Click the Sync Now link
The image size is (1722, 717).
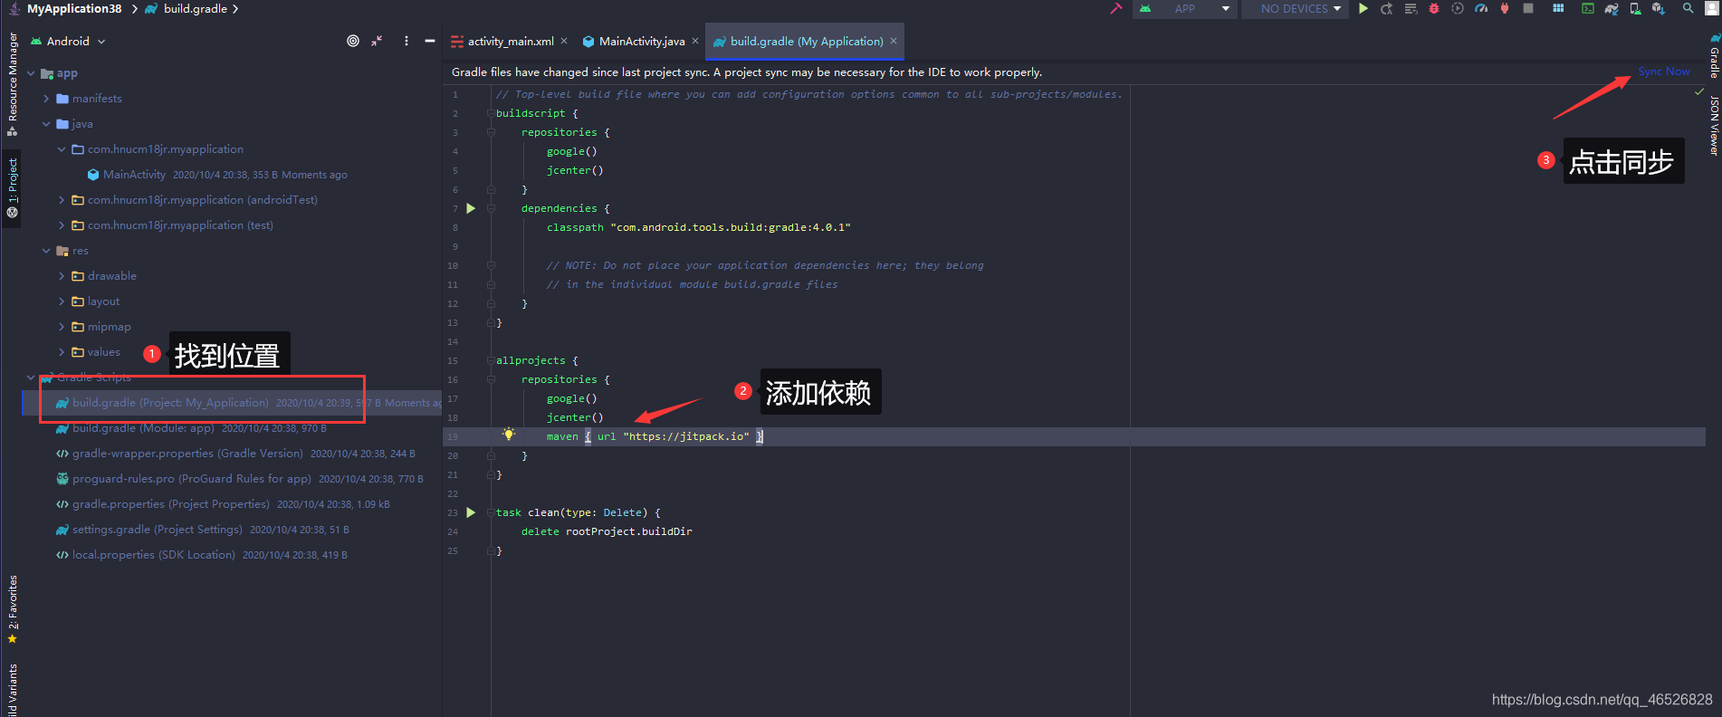click(x=1664, y=72)
